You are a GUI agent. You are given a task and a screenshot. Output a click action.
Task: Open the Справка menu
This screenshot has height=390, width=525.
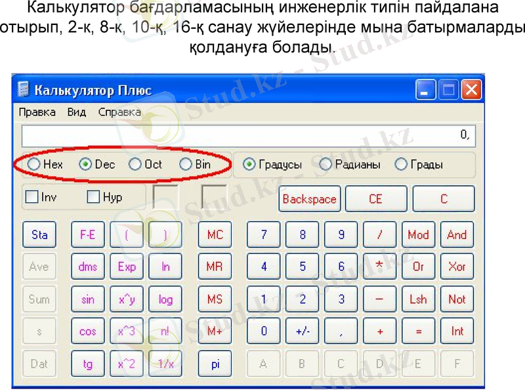click(x=119, y=112)
